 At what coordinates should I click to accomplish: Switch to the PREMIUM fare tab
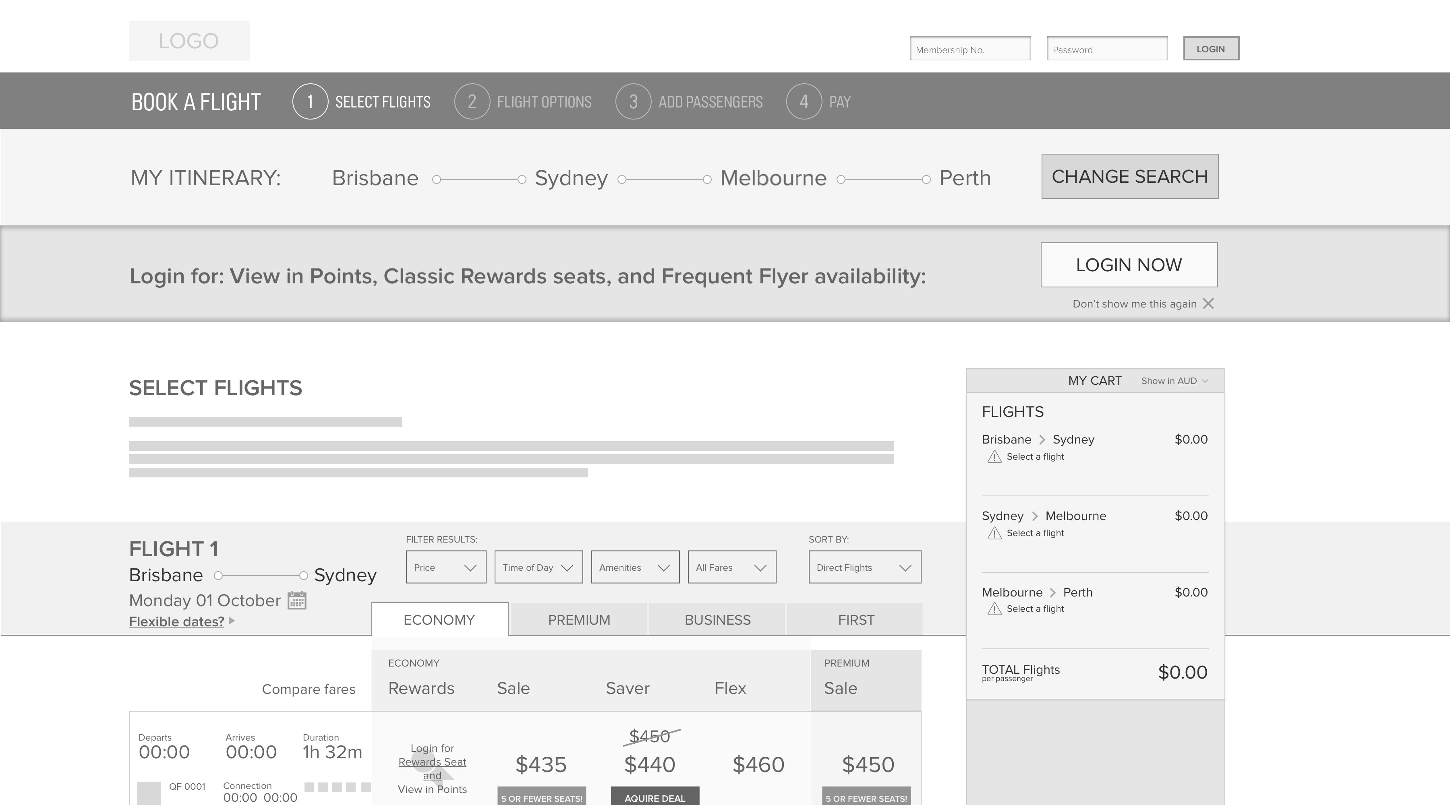point(579,620)
